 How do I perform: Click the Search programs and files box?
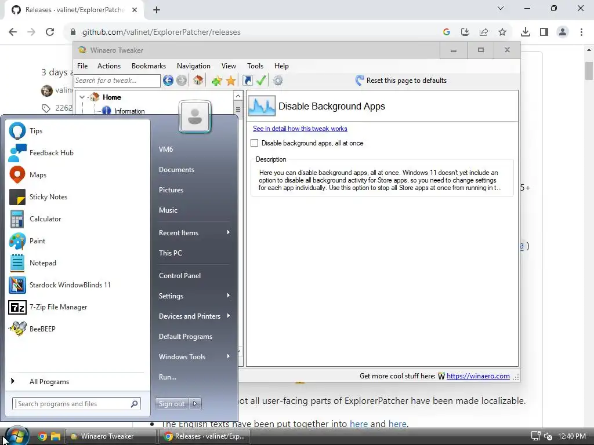pos(77,404)
